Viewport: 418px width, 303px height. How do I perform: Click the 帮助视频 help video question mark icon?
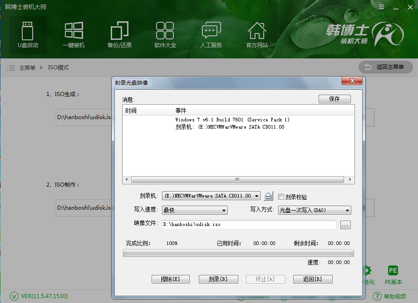[x=377, y=296]
